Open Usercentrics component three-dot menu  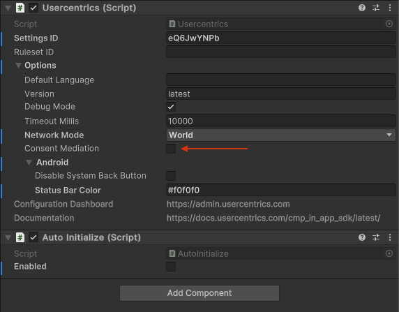390,8
